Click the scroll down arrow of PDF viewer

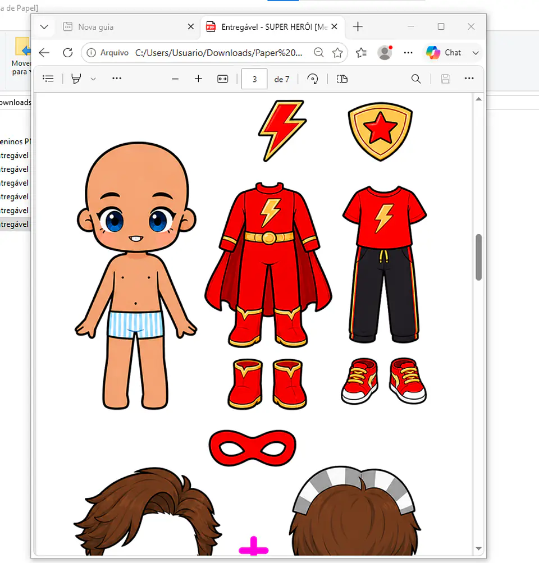[479, 548]
